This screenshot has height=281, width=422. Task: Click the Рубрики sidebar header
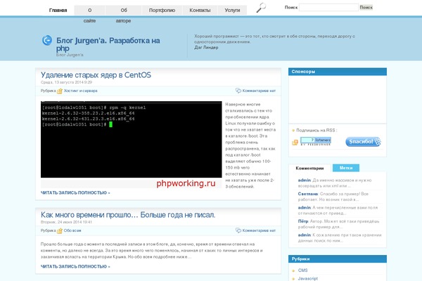pyautogui.click(x=338, y=259)
